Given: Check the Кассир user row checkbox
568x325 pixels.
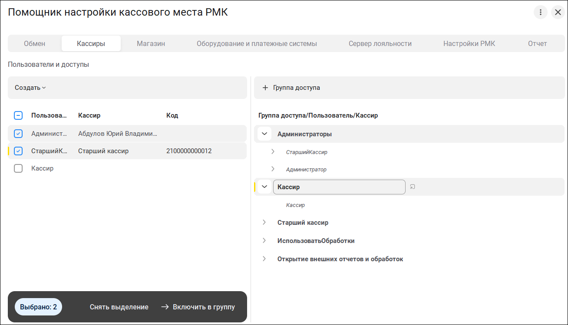Looking at the screenshot, I should tap(18, 168).
